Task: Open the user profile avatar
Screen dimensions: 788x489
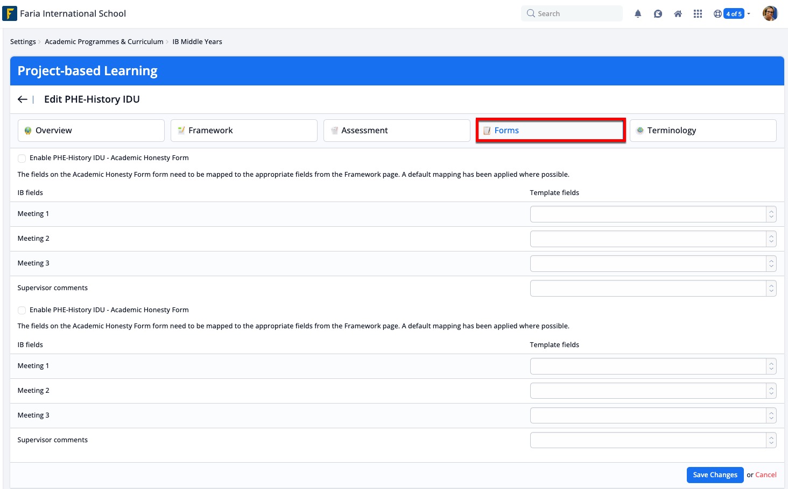Action: [x=770, y=13]
